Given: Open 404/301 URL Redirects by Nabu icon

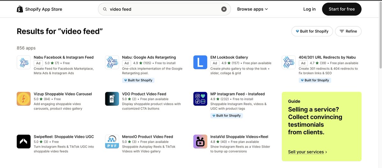Looking at the screenshot, I should [x=289, y=62].
